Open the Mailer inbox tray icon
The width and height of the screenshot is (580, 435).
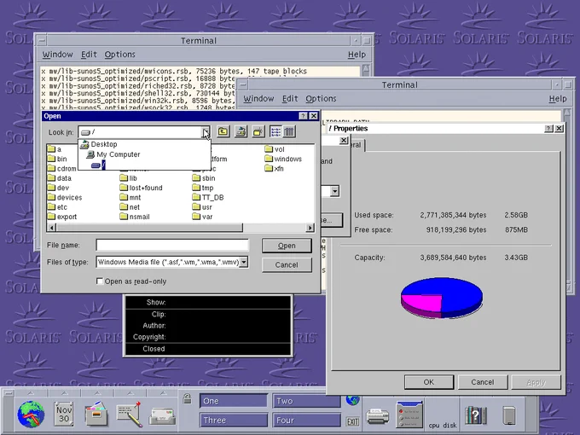click(x=162, y=416)
